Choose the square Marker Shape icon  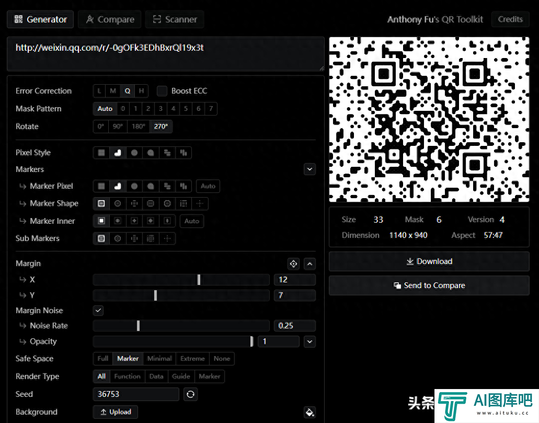(101, 203)
